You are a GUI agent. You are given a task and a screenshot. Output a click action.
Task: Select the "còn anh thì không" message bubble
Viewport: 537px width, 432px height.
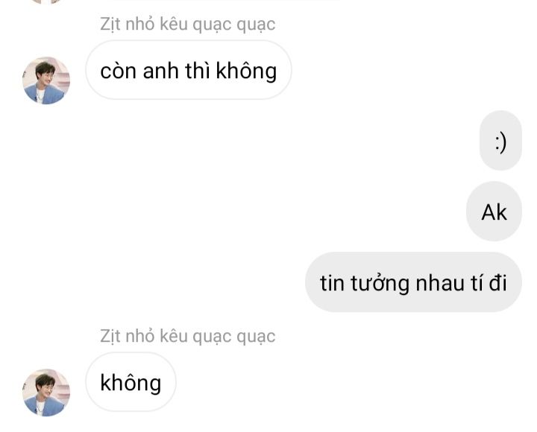tap(189, 70)
